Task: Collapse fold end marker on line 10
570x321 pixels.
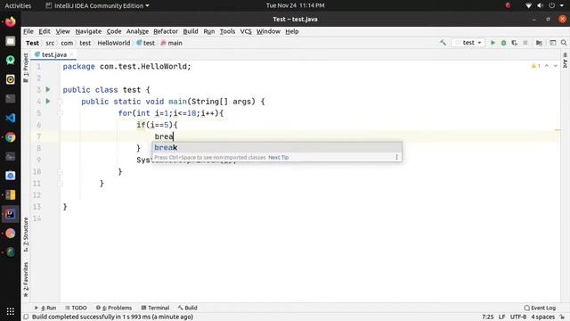Action: pyautogui.click(x=60, y=172)
